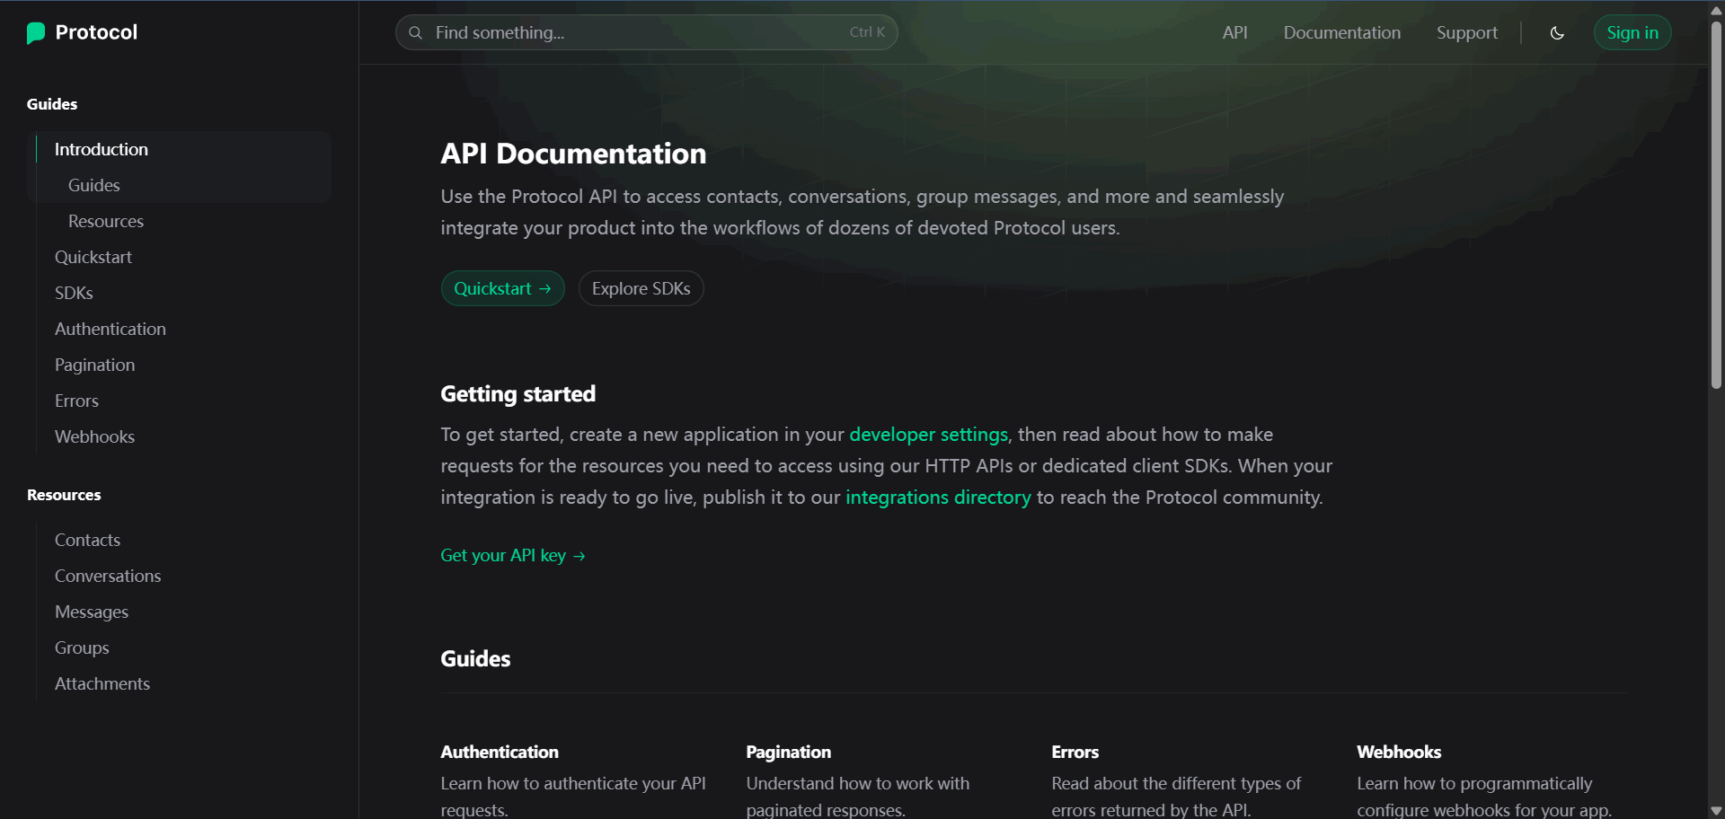
Task: Click the scrollbar down arrow
Action: point(1716,810)
